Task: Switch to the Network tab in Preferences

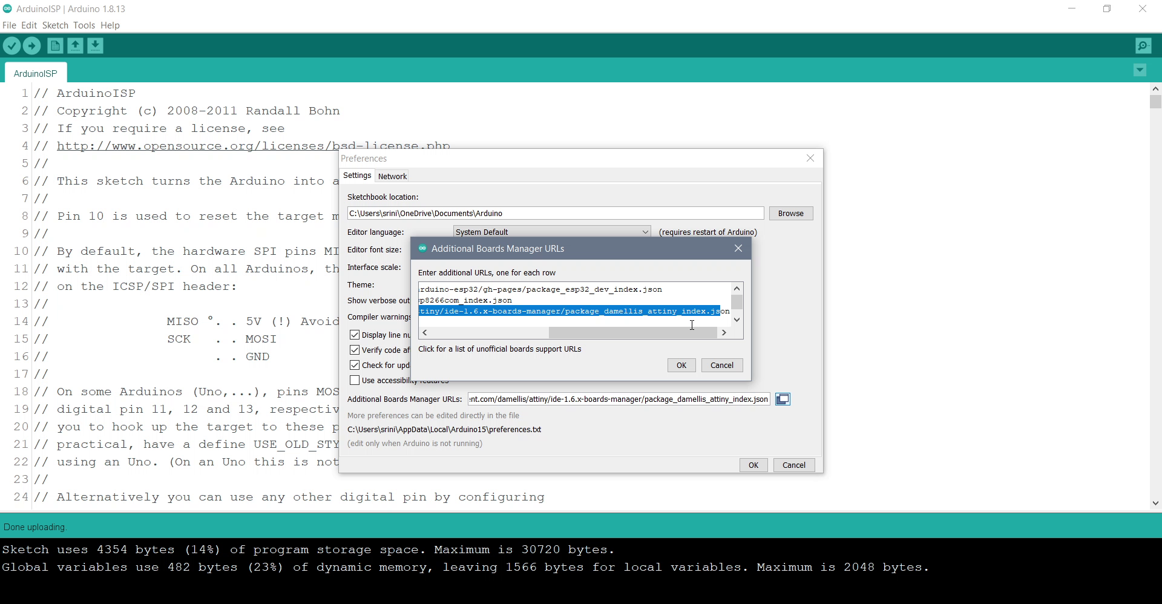Action: (x=392, y=176)
